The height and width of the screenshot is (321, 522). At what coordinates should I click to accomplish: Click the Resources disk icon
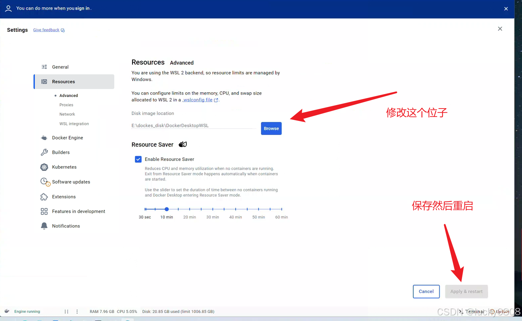tap(44, 81)
